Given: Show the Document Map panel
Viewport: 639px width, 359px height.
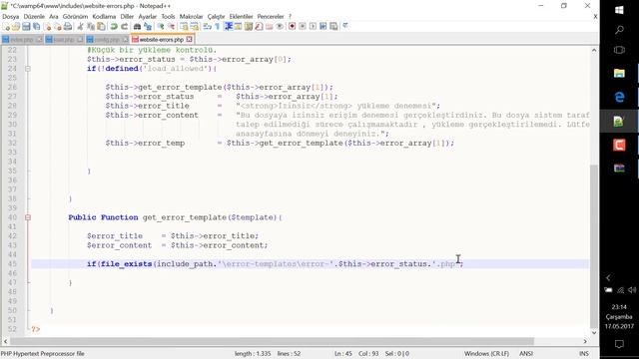Looking at the screenshot, I should tap(249, 27).
